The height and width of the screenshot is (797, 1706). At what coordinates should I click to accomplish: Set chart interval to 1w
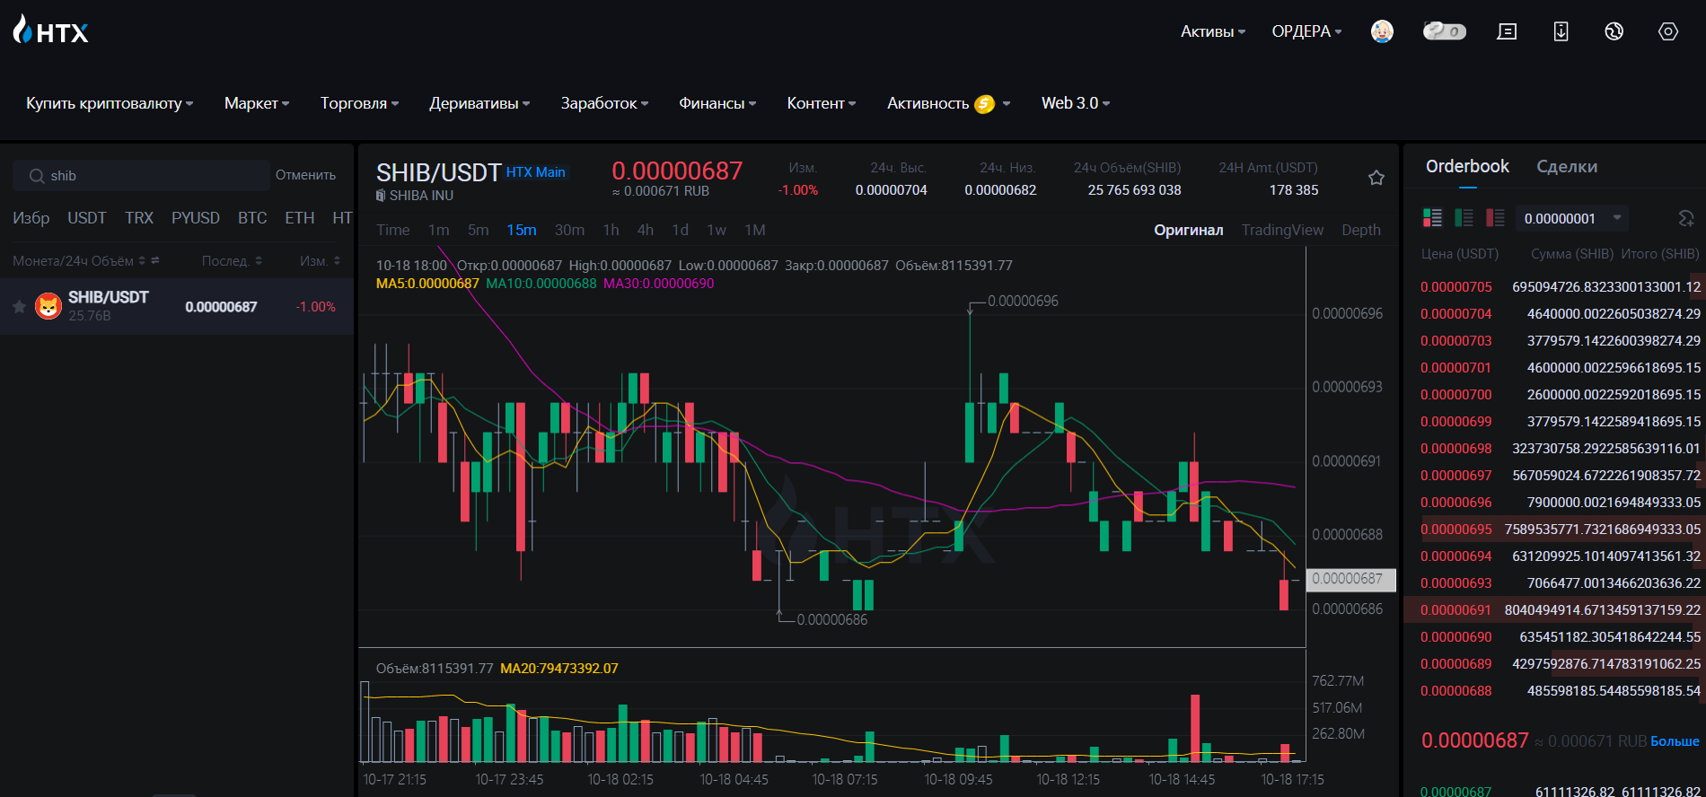pyautogui.click(x=717, y=231)
